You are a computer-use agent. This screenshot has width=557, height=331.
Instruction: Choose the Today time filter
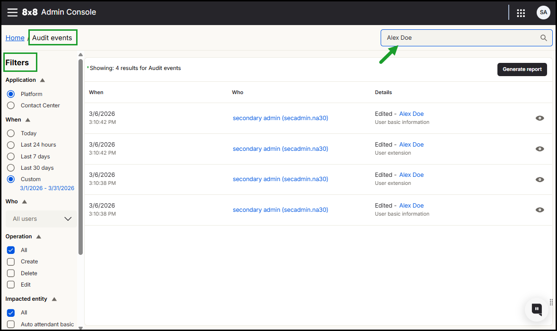(x=11, y=133)
